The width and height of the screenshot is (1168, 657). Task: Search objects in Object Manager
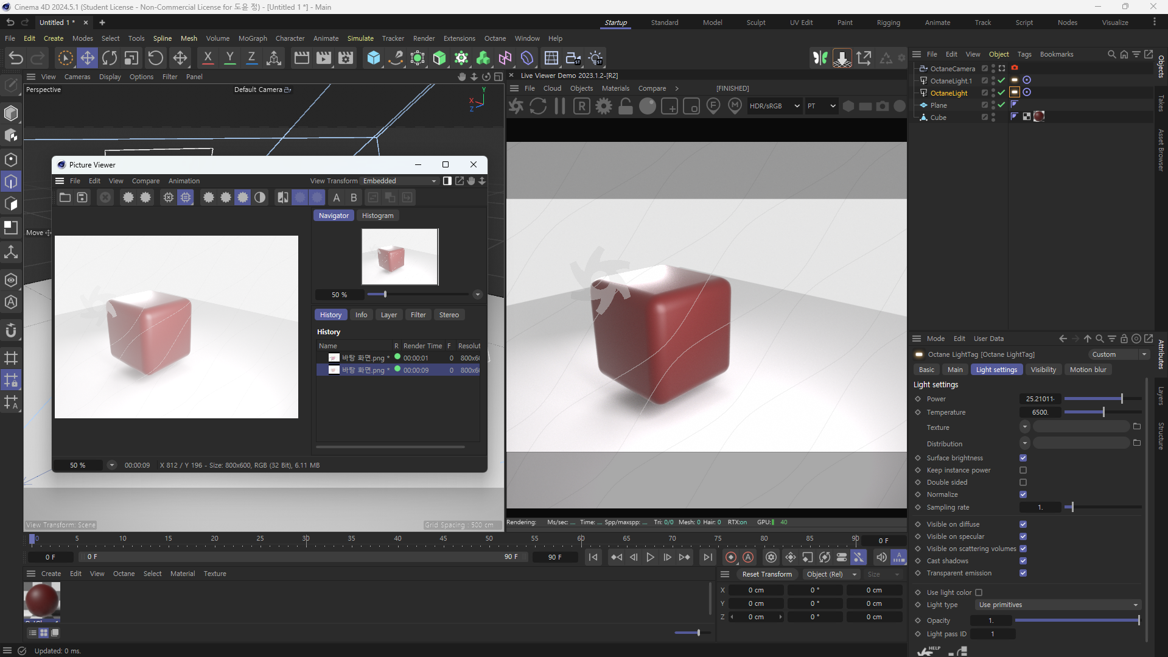[x=1111, y=54]
